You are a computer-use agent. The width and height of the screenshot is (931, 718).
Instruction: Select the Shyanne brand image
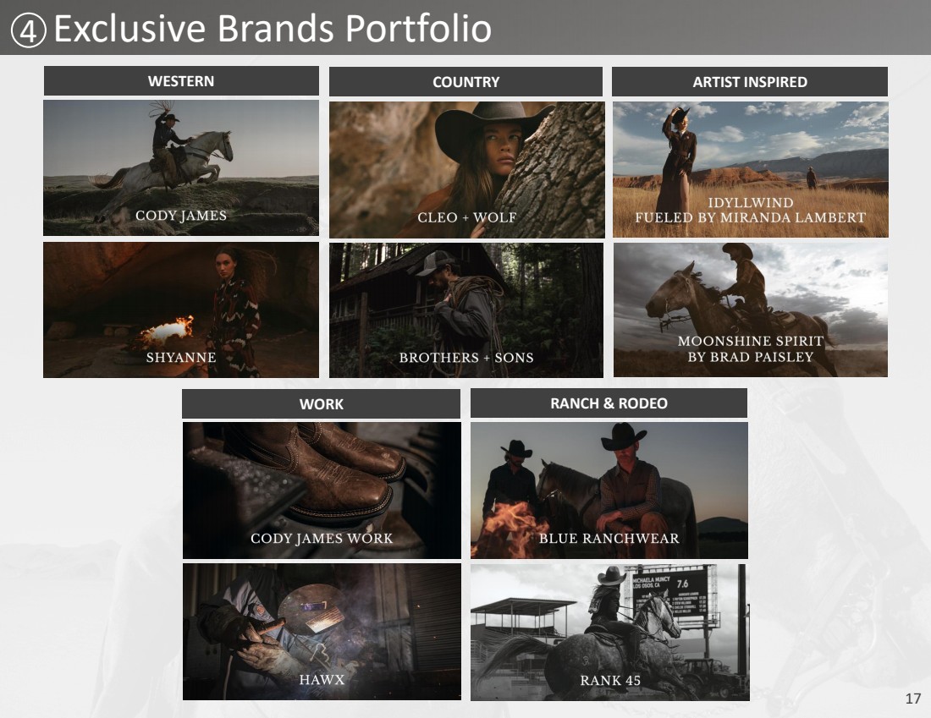pyautogui.click(x=181, y=310)
